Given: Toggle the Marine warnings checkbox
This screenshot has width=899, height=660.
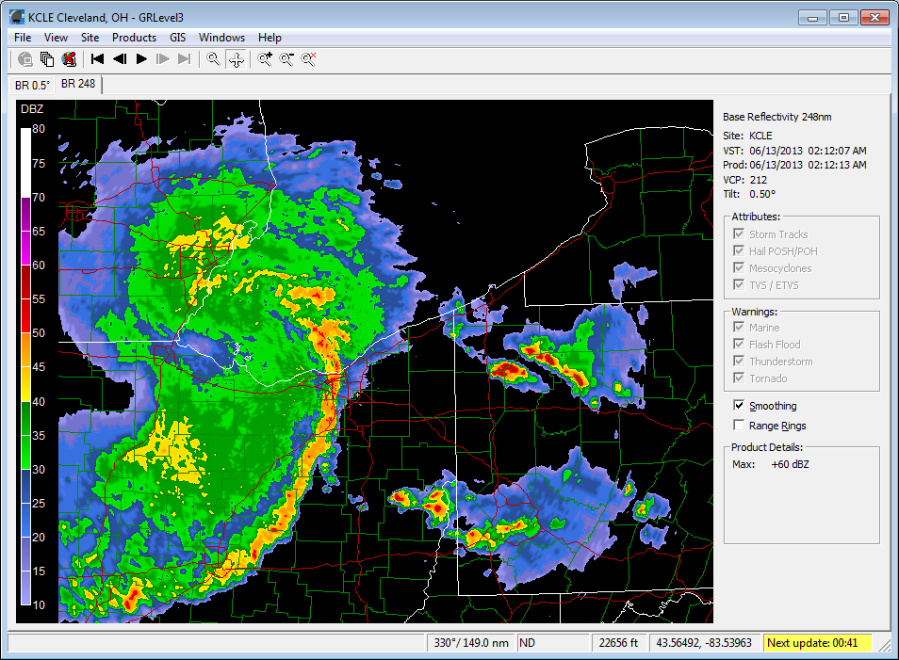Looking at the screenshot, I should [739, 327].
